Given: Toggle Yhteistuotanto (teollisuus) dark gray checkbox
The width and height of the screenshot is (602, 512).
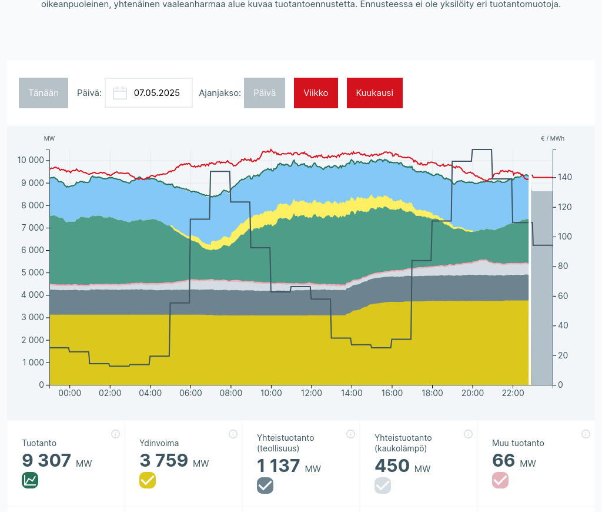Looking at the screenshot, I should coord(265,486).
